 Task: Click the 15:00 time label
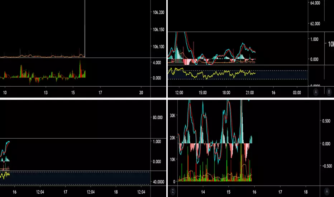[202, 93]
